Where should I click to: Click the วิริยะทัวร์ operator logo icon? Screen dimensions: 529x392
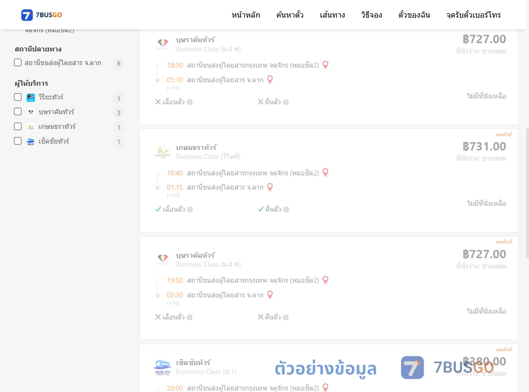click(x=31, y=98)
